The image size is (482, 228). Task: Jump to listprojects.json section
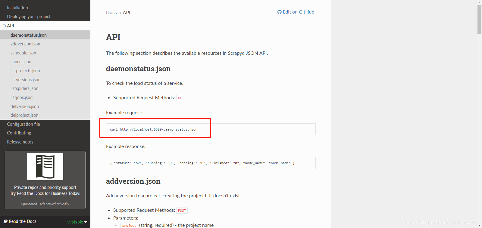[25, 71]
